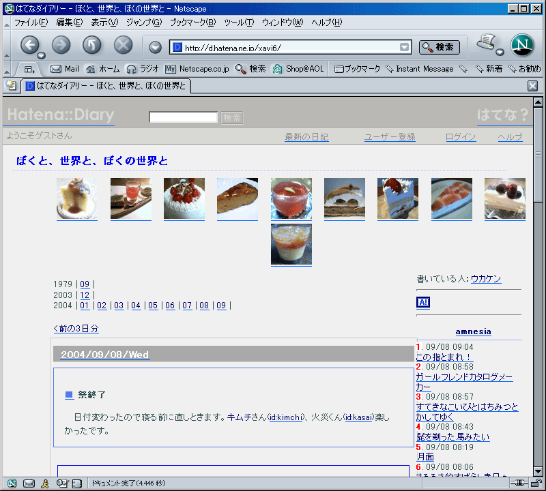The width and height of the screenshot is (546, 491).
Task: Click the security padlock in status bar
Action: (536, 483)
